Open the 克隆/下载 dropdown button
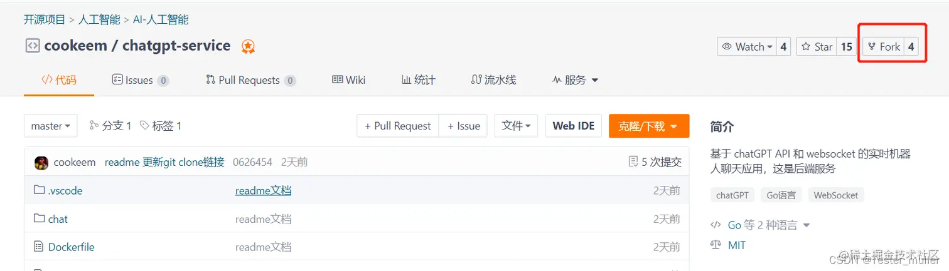 [649, 126]
